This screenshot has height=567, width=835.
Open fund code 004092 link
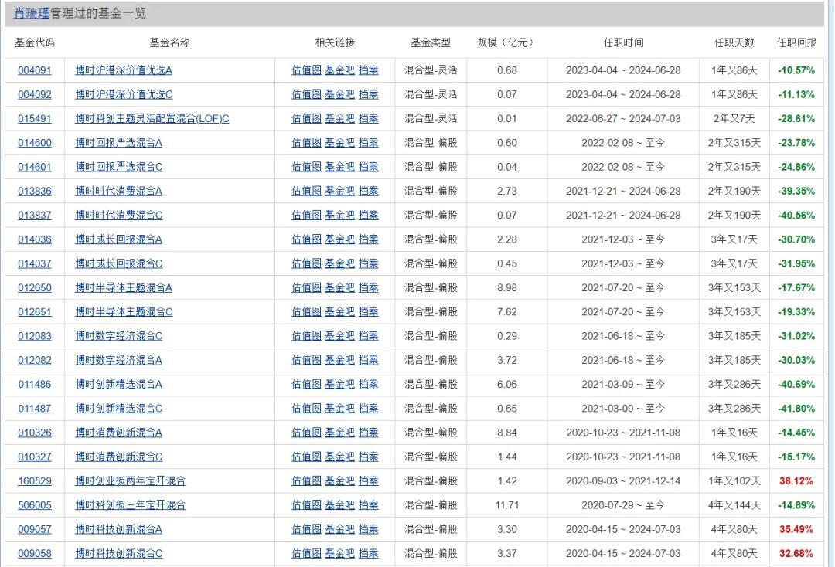click(35, 95)
